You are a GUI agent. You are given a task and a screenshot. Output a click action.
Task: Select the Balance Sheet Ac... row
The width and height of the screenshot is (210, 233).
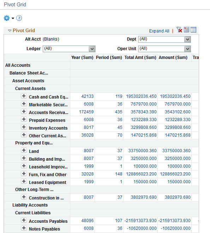point(29,73)
